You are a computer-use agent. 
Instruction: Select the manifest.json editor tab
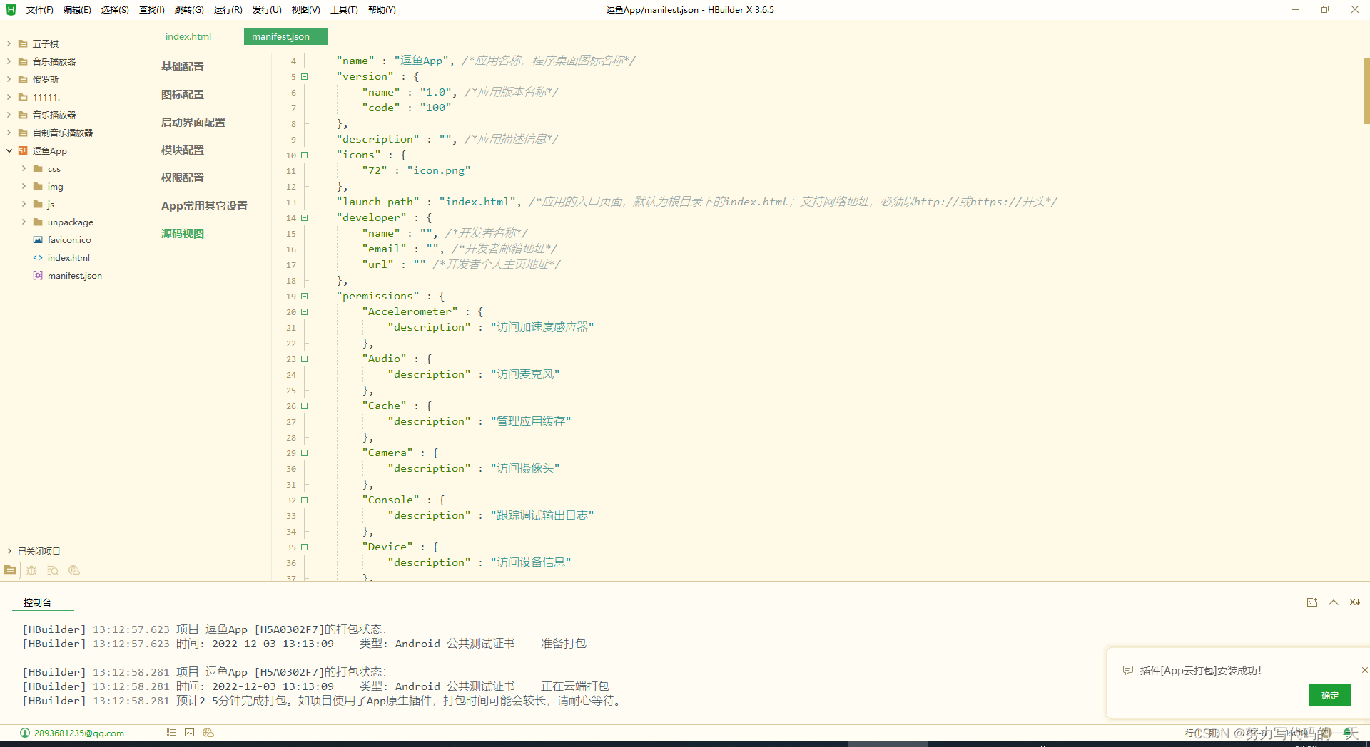[285, 36]
